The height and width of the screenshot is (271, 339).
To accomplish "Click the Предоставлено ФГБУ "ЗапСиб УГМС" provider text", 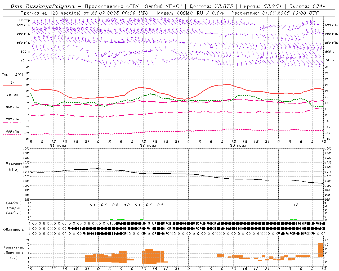I will coord(134,6).
